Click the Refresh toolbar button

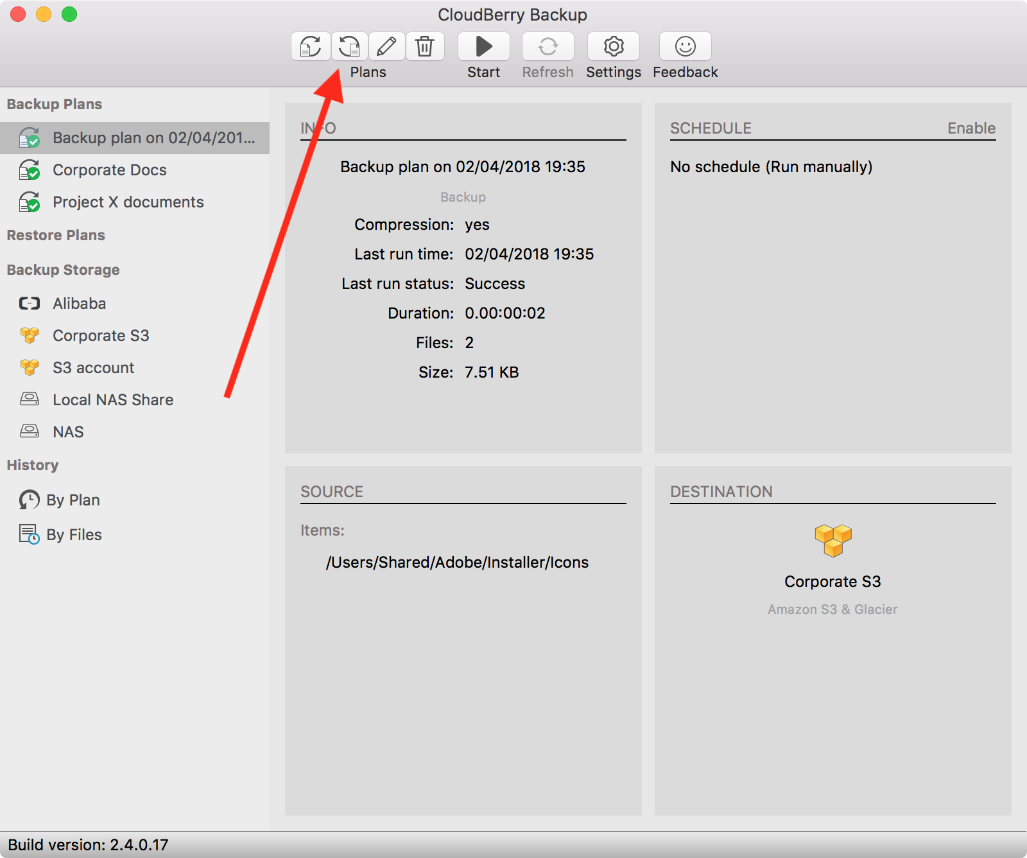click(548, 46)
